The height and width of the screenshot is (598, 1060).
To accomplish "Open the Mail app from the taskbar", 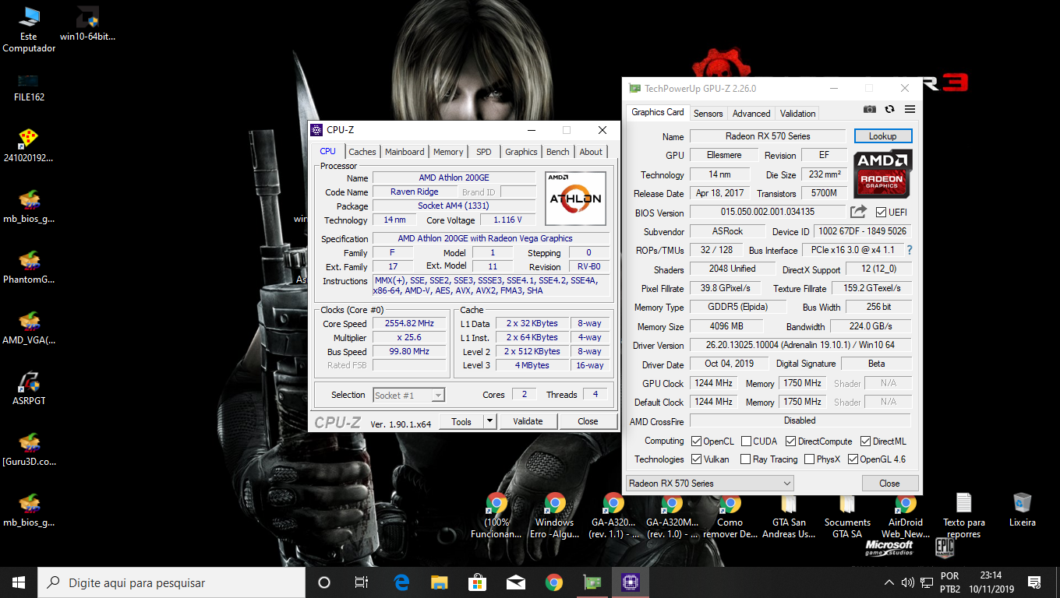I will click(x=516, y=582).
